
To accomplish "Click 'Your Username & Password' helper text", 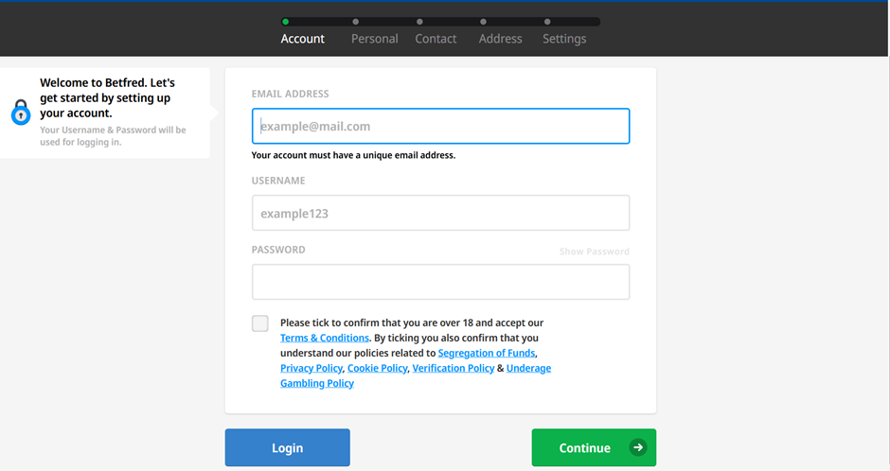I will 113,136.
